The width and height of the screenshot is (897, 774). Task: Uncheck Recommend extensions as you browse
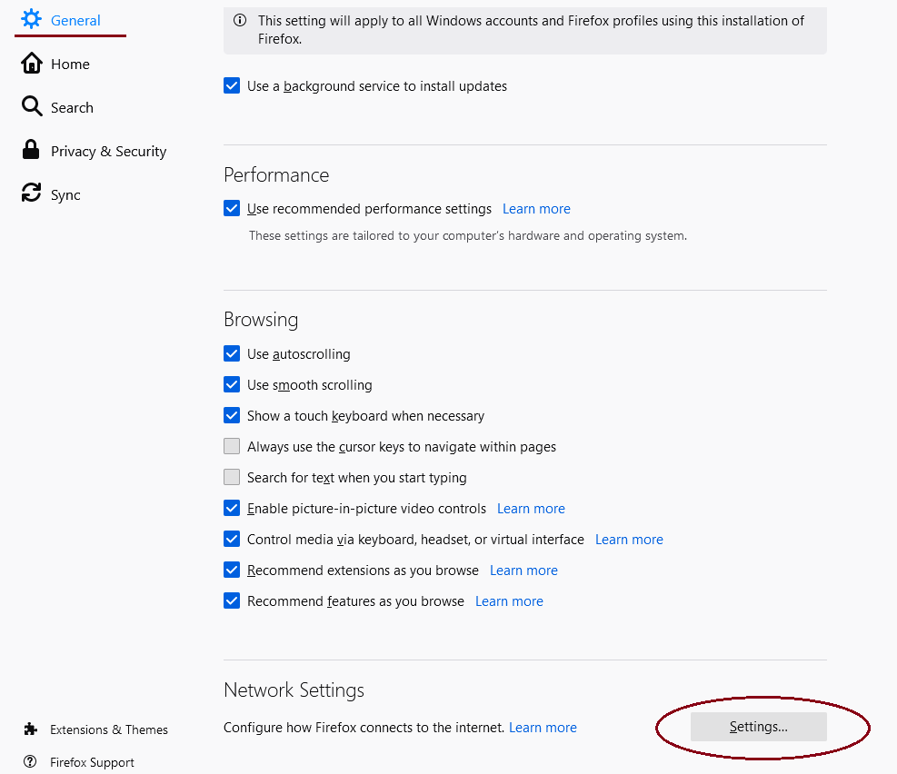tap(232, 570)
